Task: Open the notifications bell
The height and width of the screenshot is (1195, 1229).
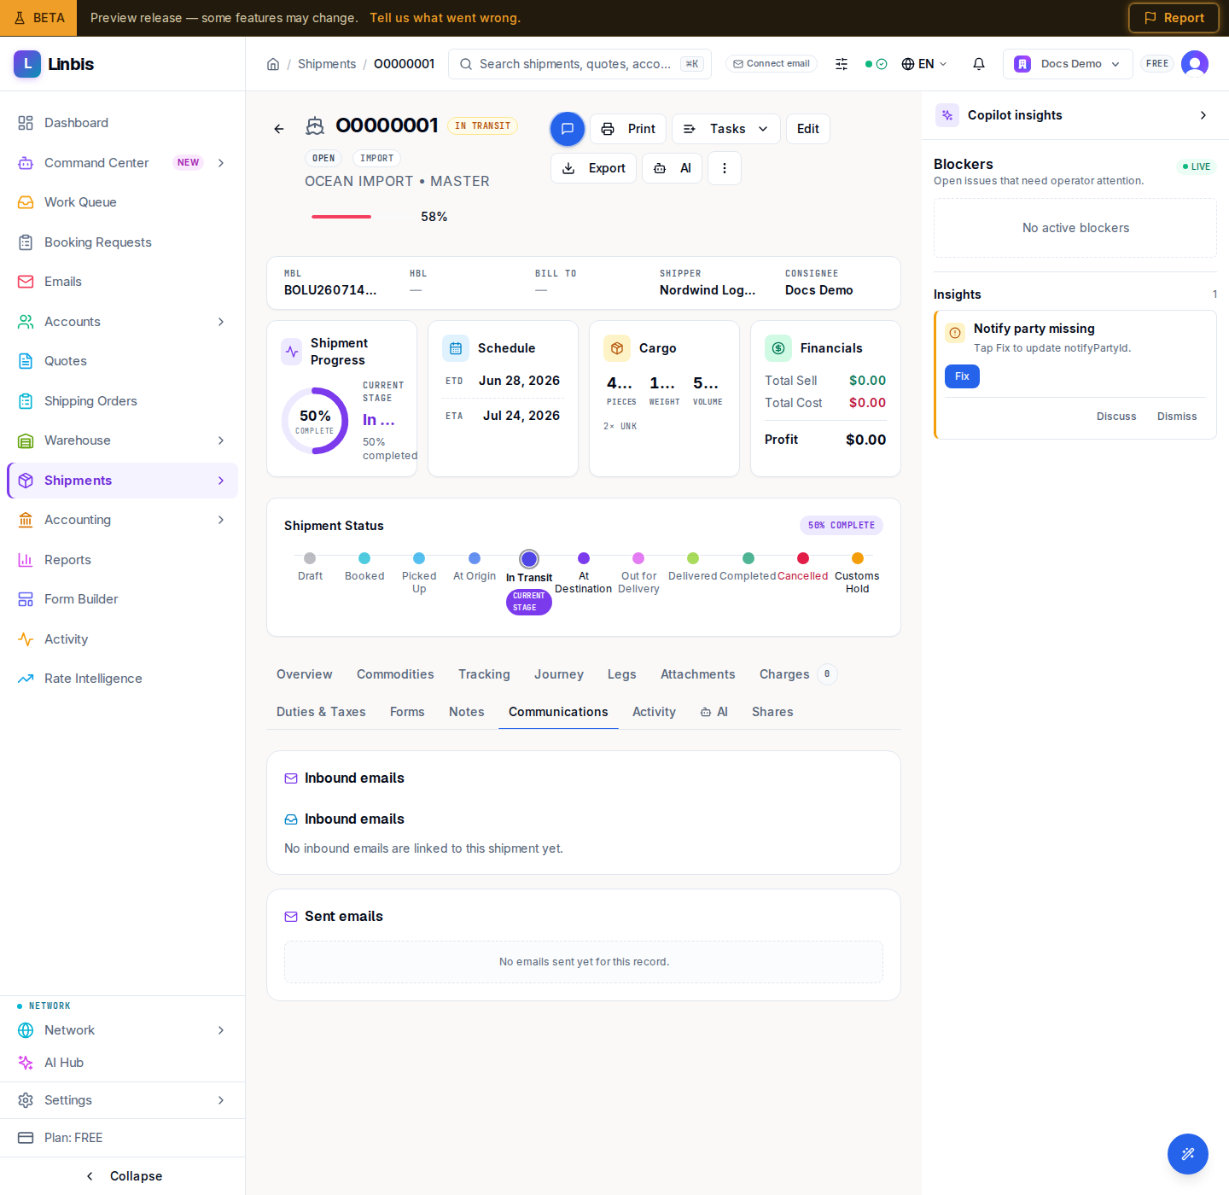Action: pos(979,64)
